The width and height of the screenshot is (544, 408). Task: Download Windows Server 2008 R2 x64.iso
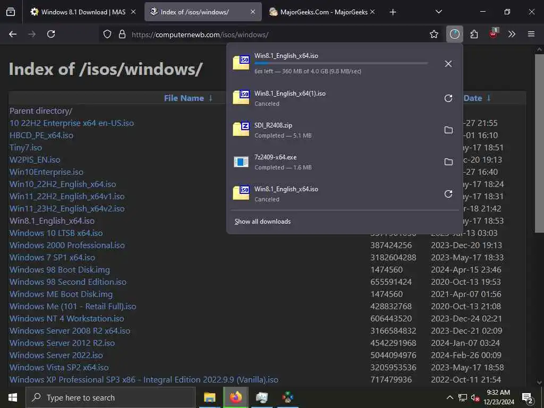pos(70,330)
